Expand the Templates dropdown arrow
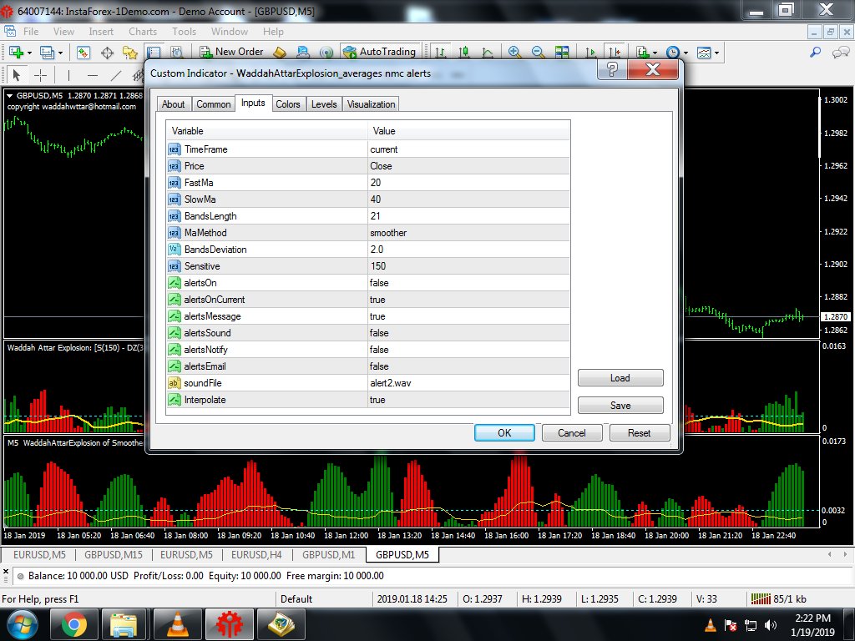This screenshot has width=855, height=641. click(716, 53)
